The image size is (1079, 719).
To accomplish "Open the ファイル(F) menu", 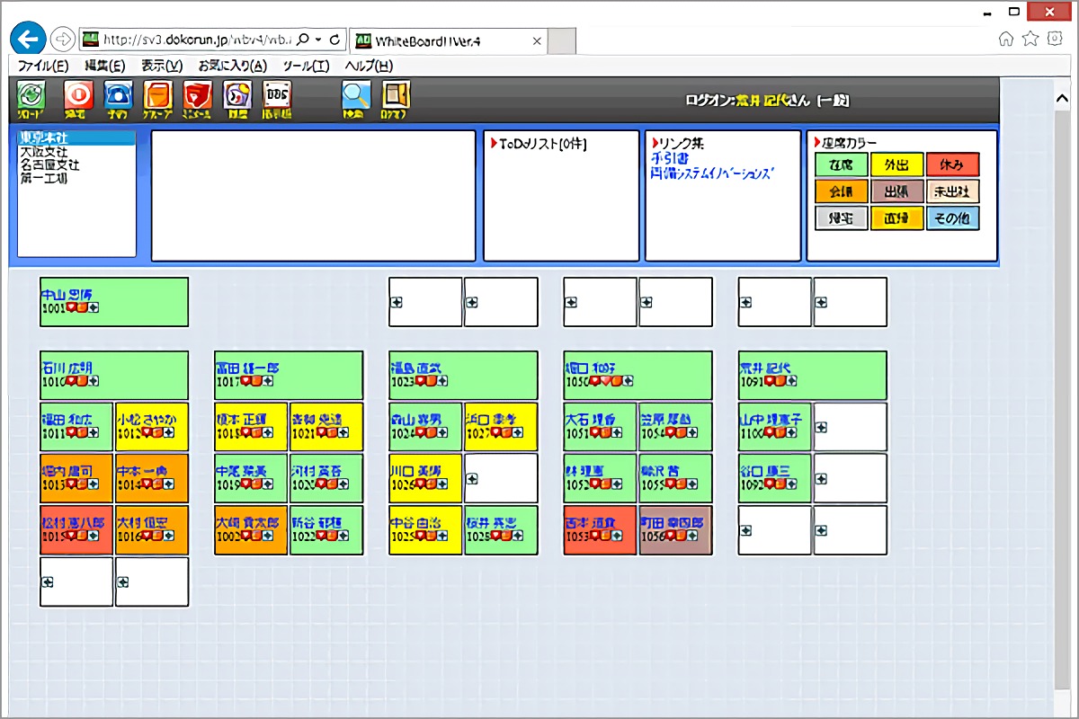I will 43,66.
